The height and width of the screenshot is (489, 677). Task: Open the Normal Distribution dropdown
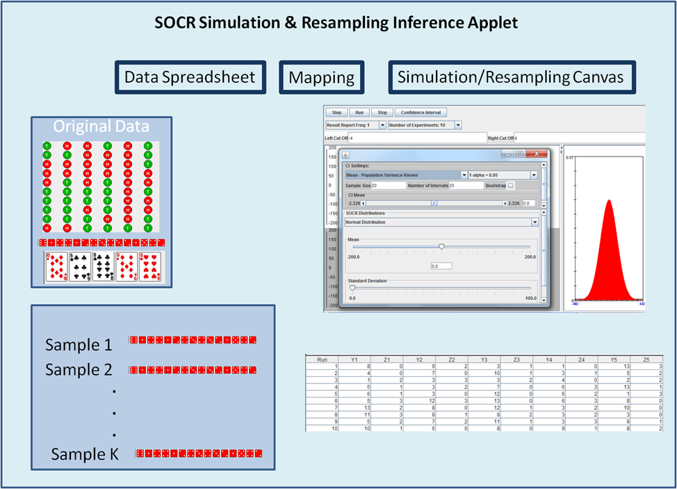pyautogui.click(x=535, y=223)
